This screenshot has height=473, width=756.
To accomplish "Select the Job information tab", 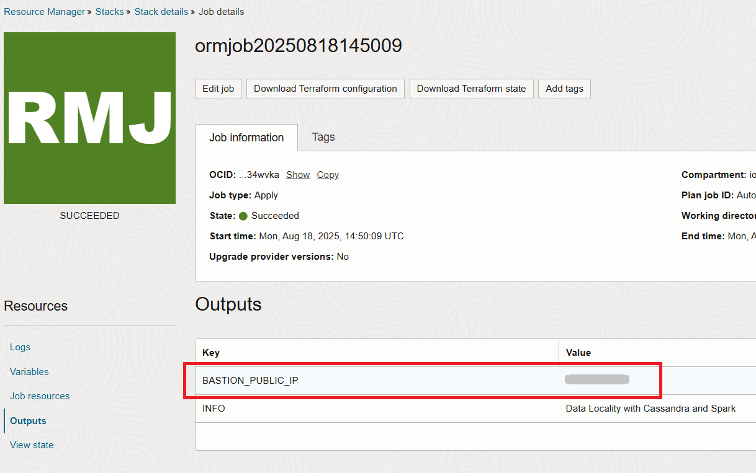I will tap(246, 137).
